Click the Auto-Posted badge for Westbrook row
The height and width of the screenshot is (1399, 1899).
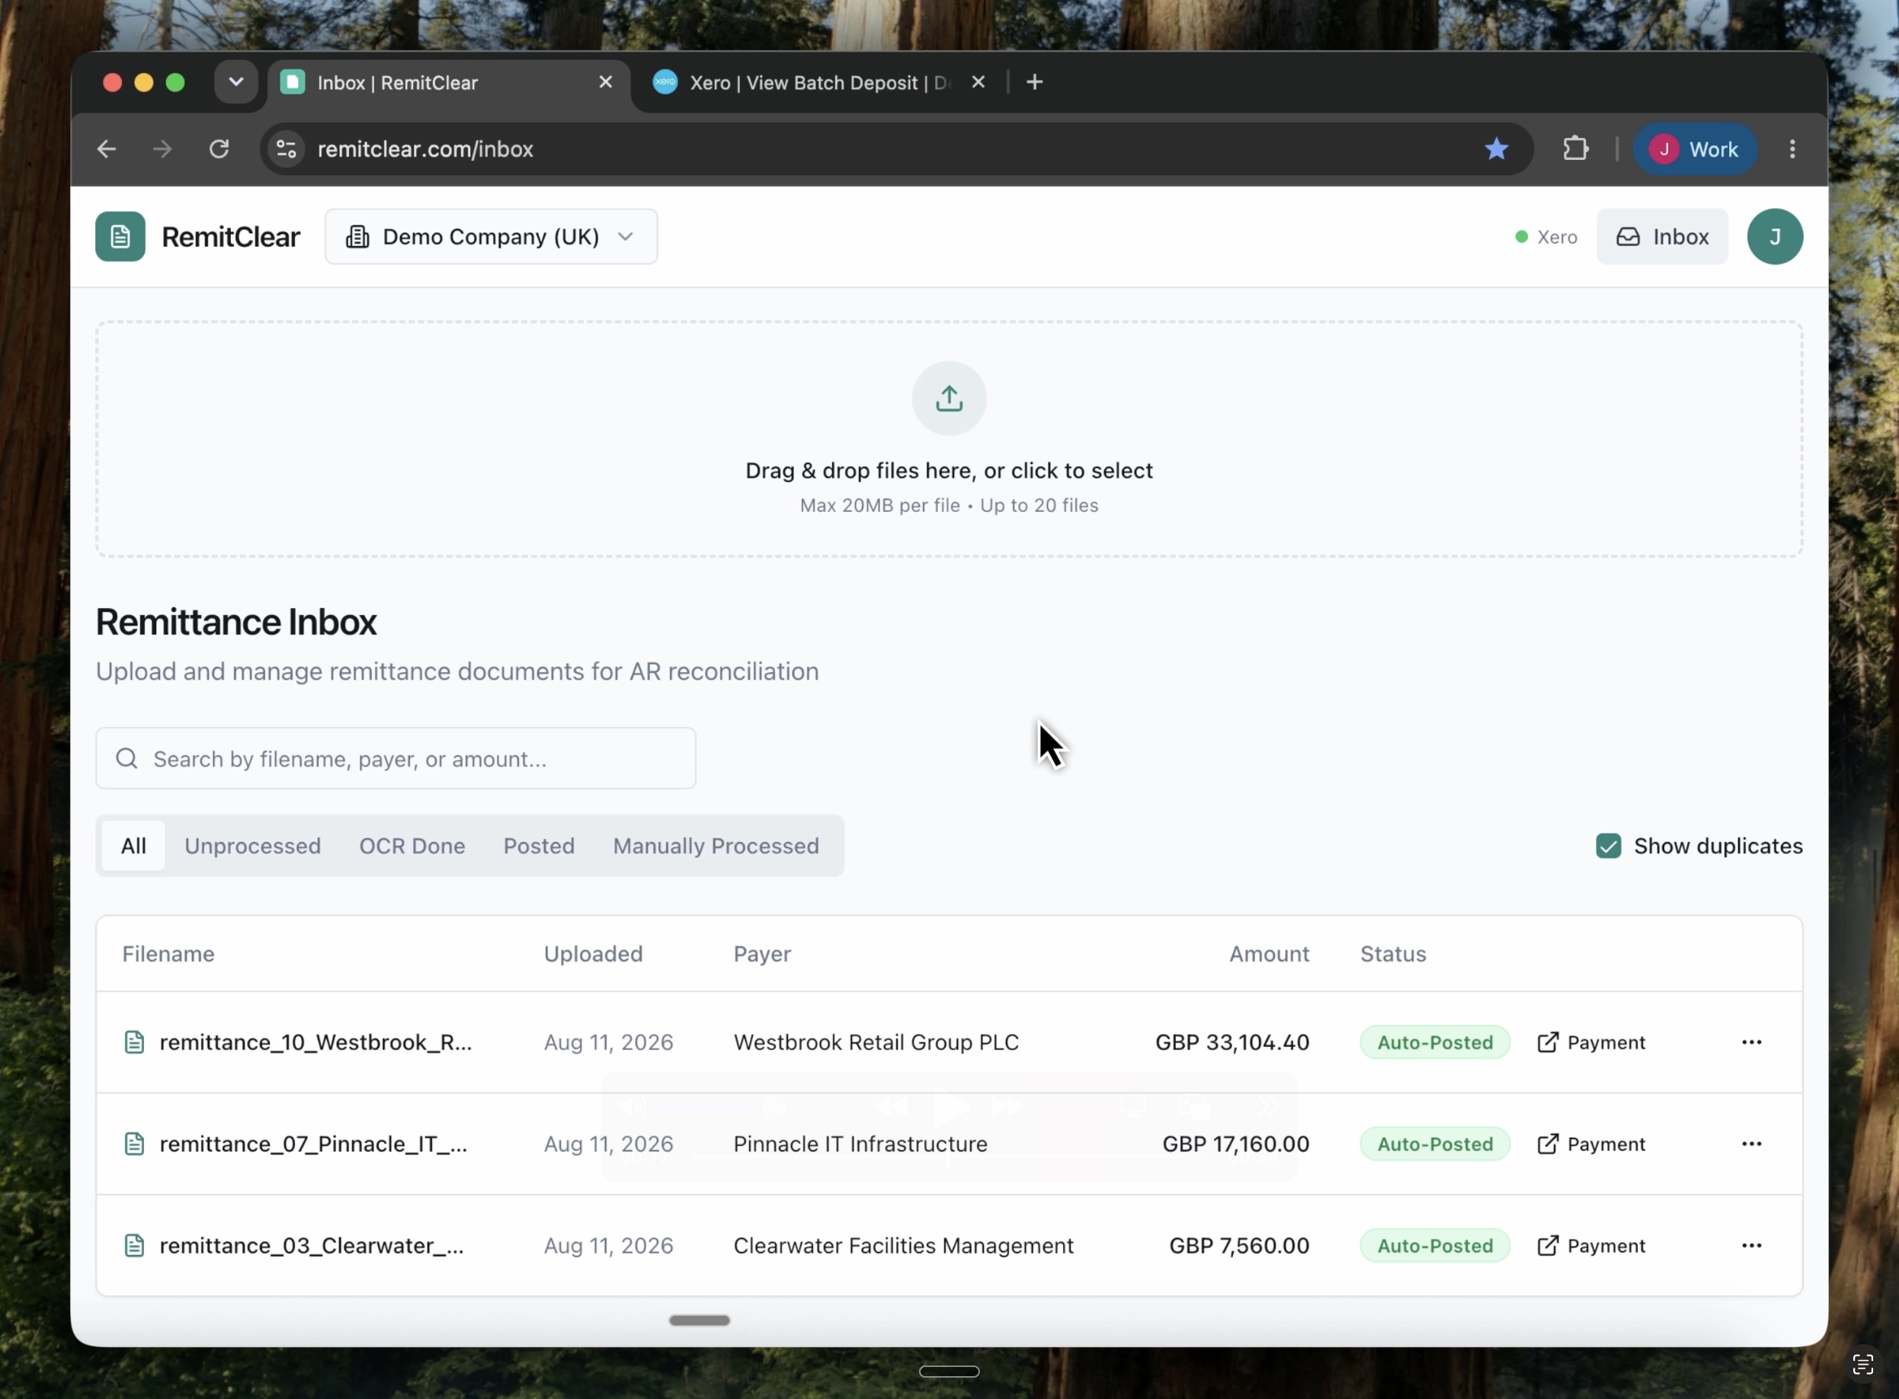coord(1435,1042)
